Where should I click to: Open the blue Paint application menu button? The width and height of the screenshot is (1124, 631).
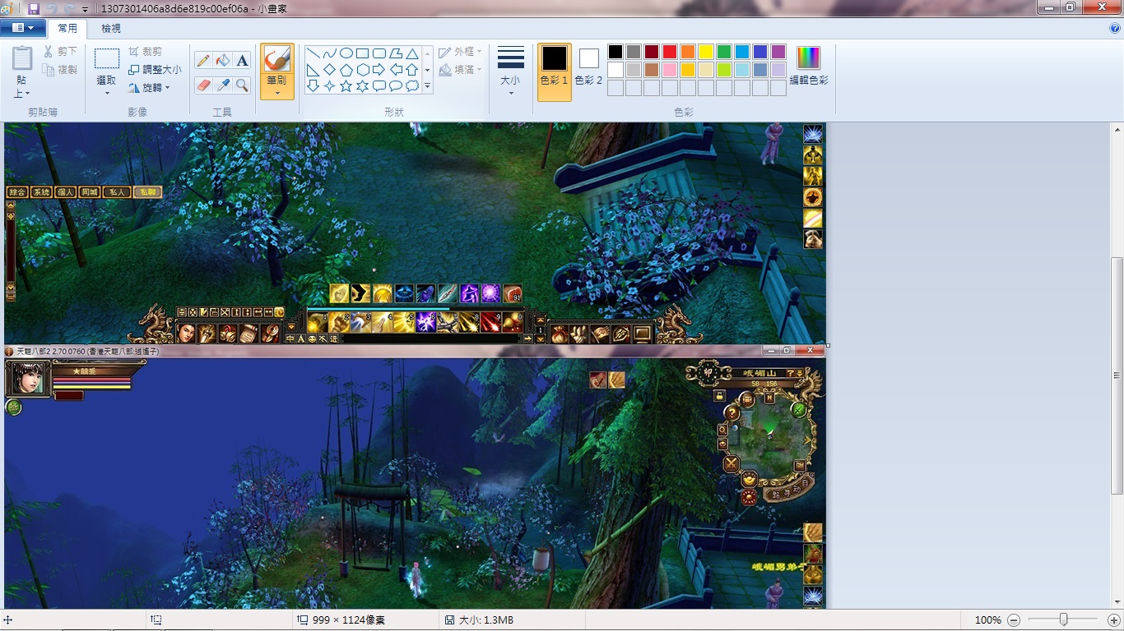pyautogui.click(x=23, y=28)
